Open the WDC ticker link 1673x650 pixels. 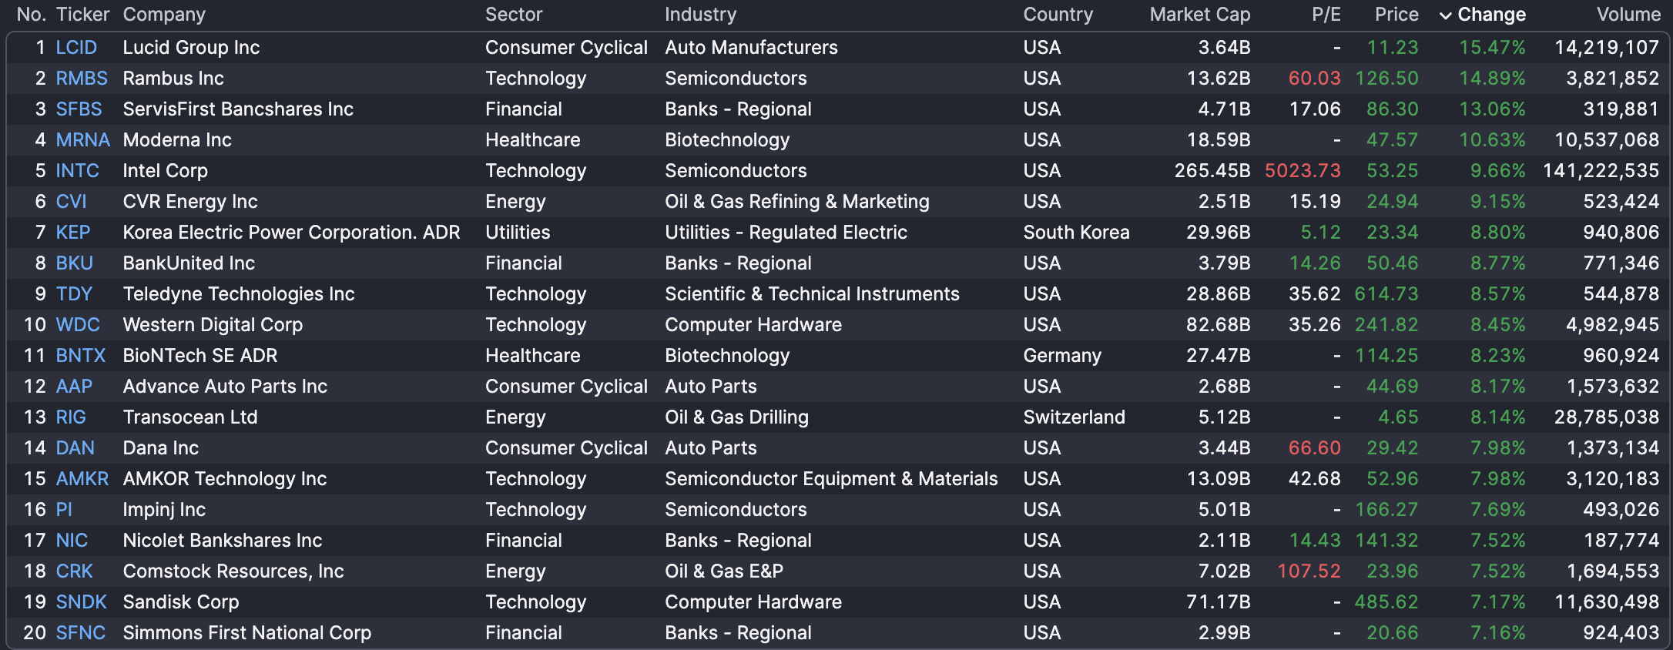pyautogui.click(x=78, y=325)
